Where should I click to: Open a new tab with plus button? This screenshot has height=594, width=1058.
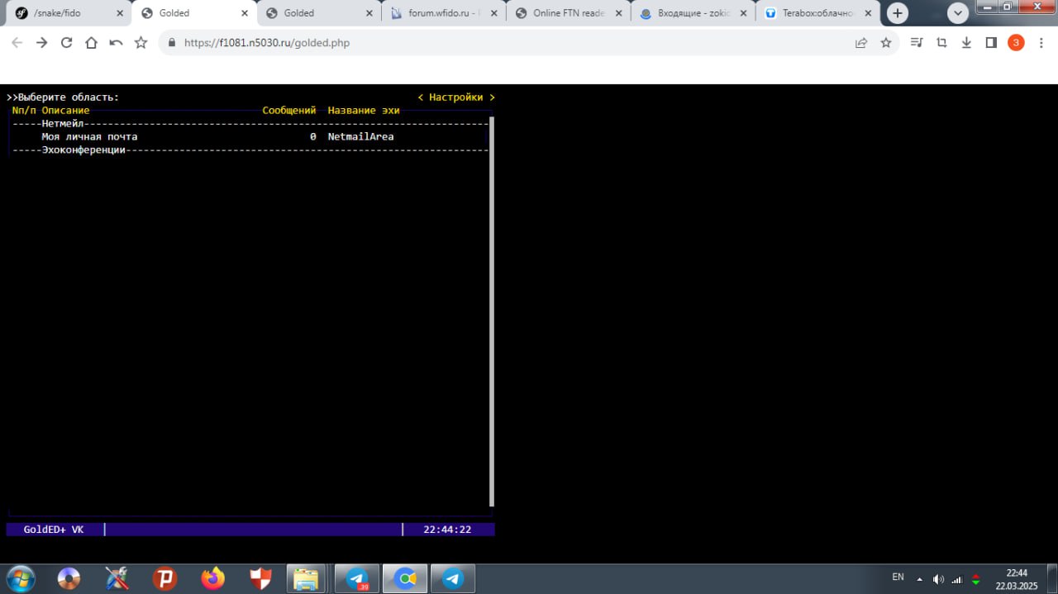pos(898,13)
